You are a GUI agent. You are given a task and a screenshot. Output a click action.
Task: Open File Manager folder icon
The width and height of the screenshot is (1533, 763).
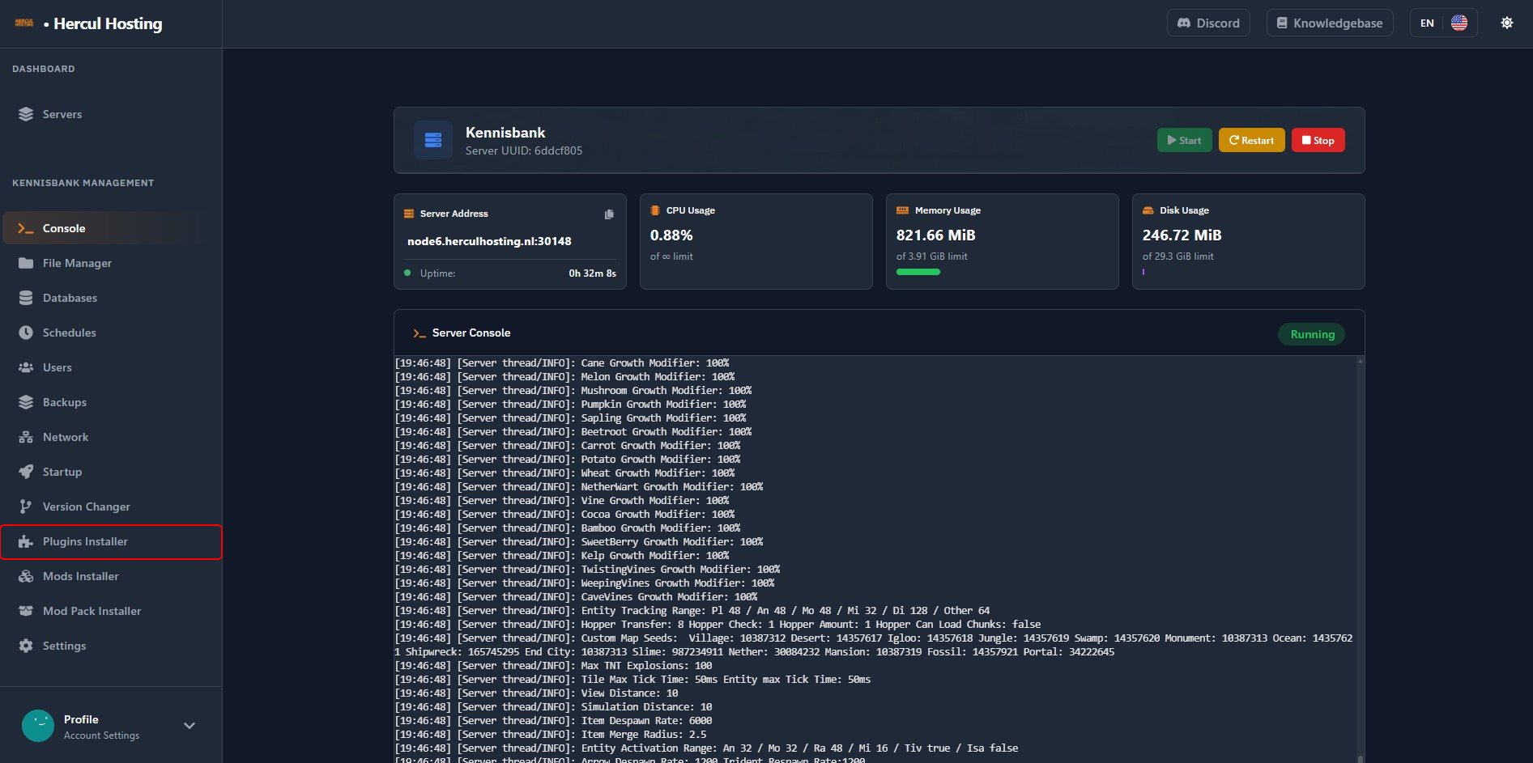[x=26, y=263]
